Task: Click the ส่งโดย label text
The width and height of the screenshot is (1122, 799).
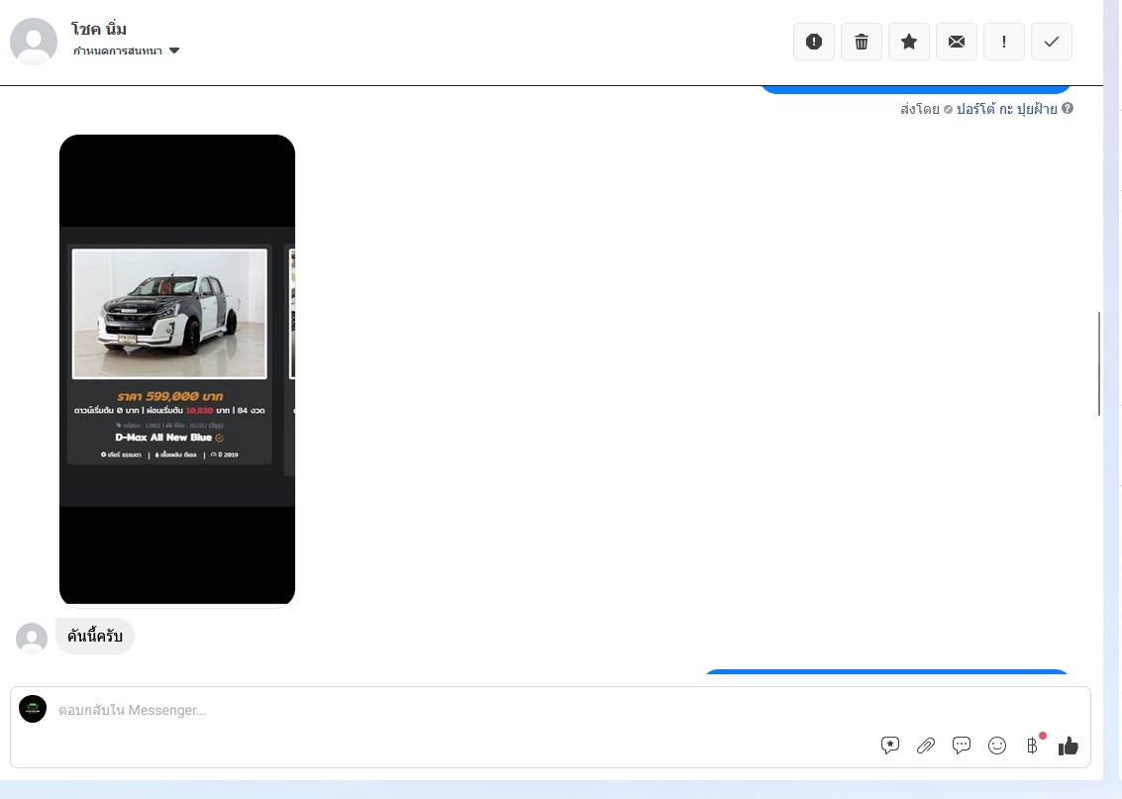Action: pos(920,109)
